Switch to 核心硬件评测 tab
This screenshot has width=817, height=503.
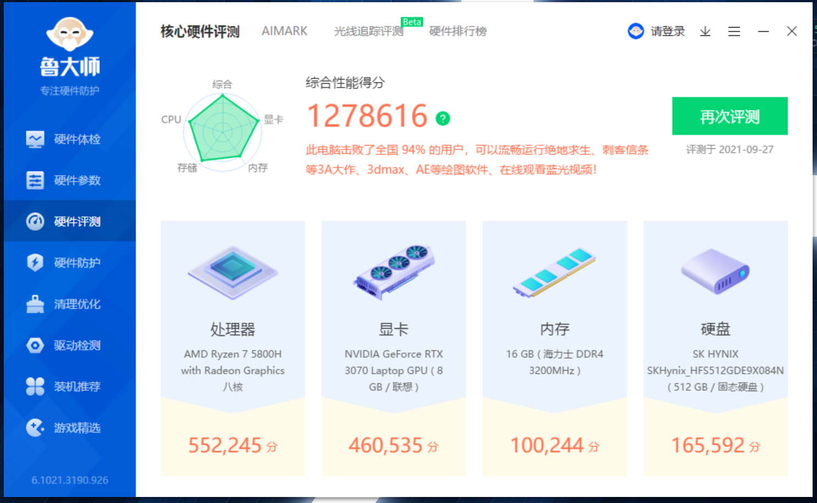click(200, 31)
